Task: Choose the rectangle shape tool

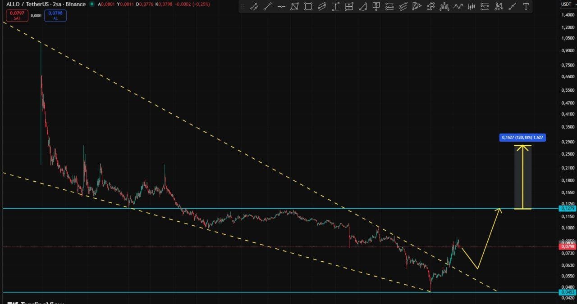Action: coord(308,6)
